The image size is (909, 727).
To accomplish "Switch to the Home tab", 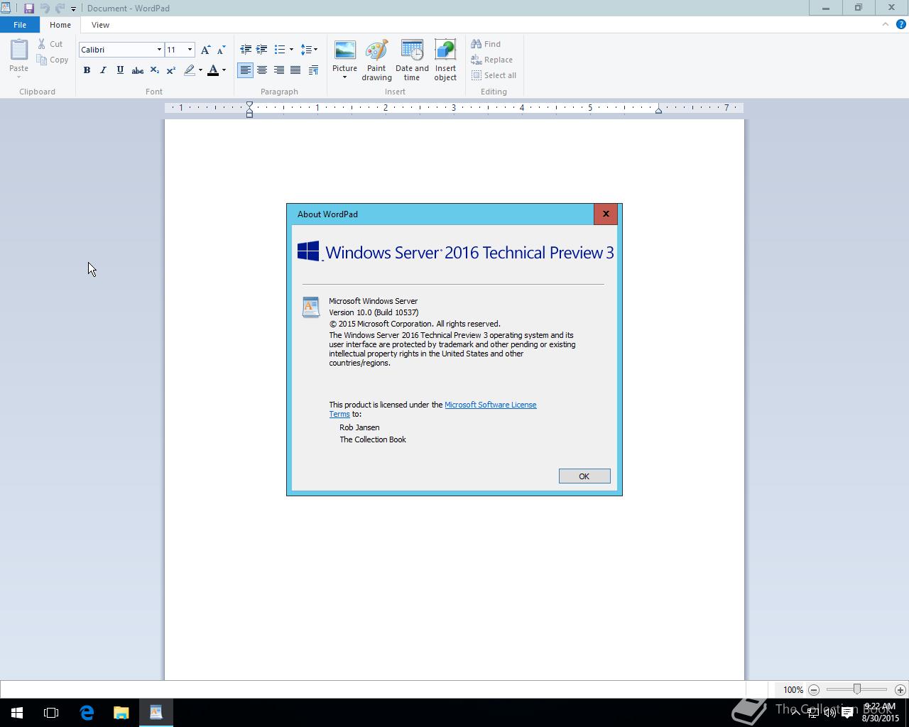I will coord(60,25).
